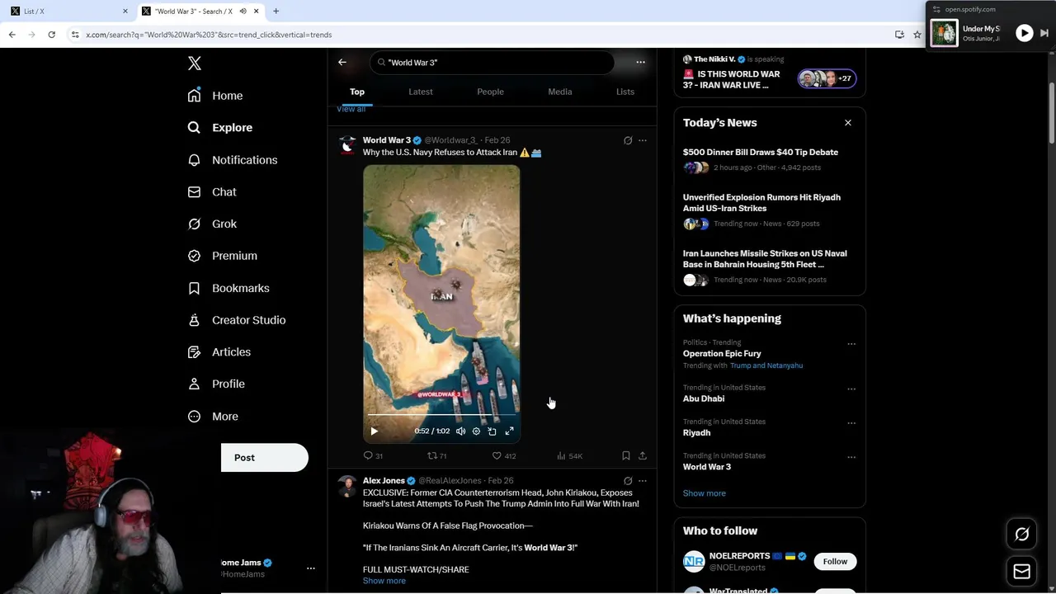Viewport: 1056px width, 594px height.
Task: Skip to next track in Spotify mini-player
Action: (x=1044, y=33)
